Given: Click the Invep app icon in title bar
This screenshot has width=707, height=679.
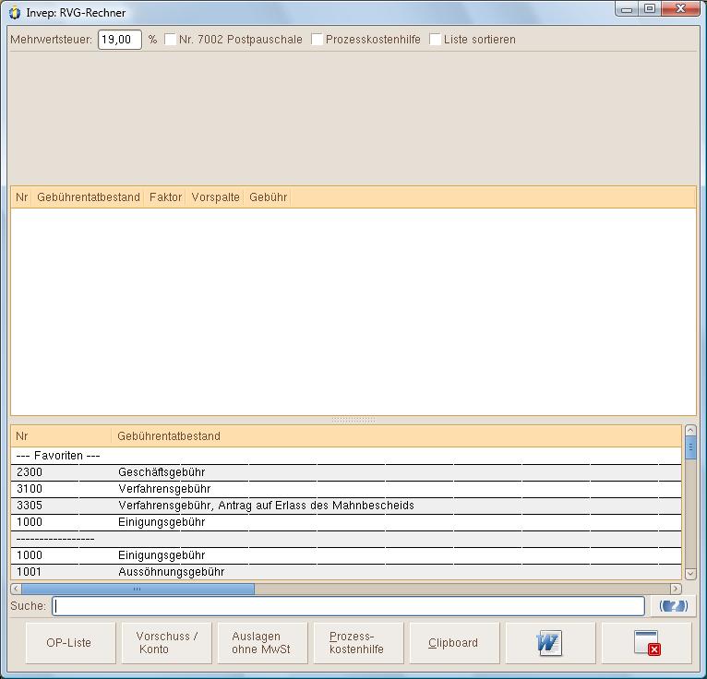Looking at the screenshot, I should [15, 13].
